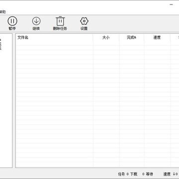
Task: Click the 速度 indicator in status bar
Action: [x=171, y=174]
